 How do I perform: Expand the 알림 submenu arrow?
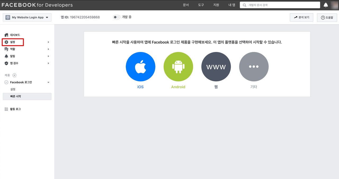coord(48,56)
